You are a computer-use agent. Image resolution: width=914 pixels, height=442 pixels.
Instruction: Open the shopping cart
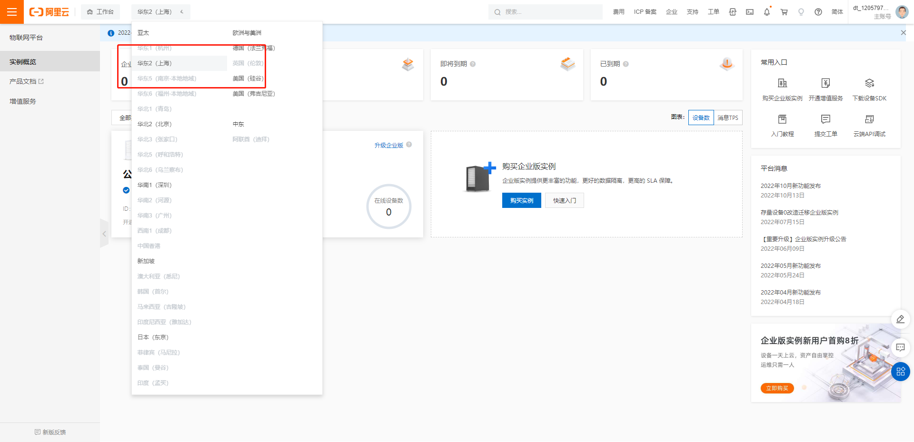(784, 12)
